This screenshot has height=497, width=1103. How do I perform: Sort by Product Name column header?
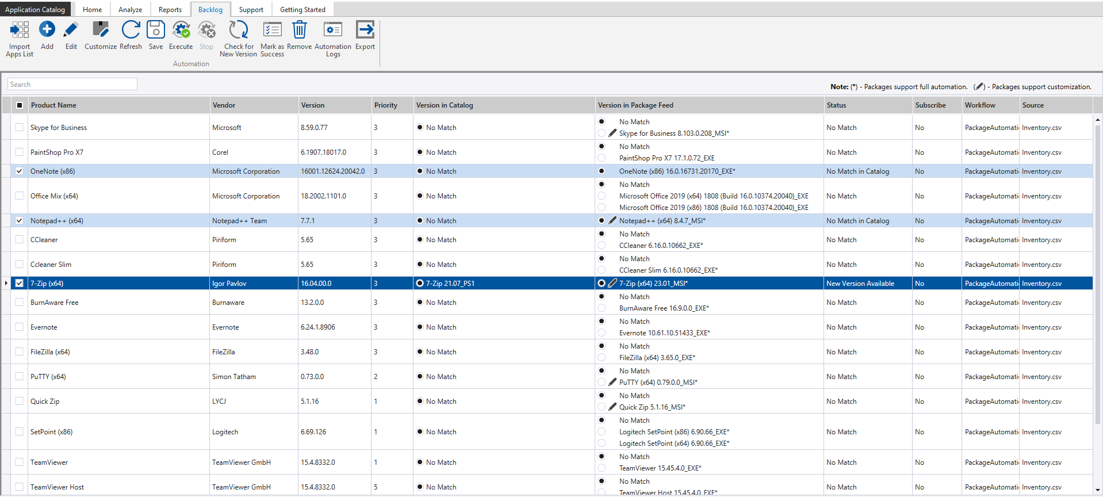(x=53, y=105)
